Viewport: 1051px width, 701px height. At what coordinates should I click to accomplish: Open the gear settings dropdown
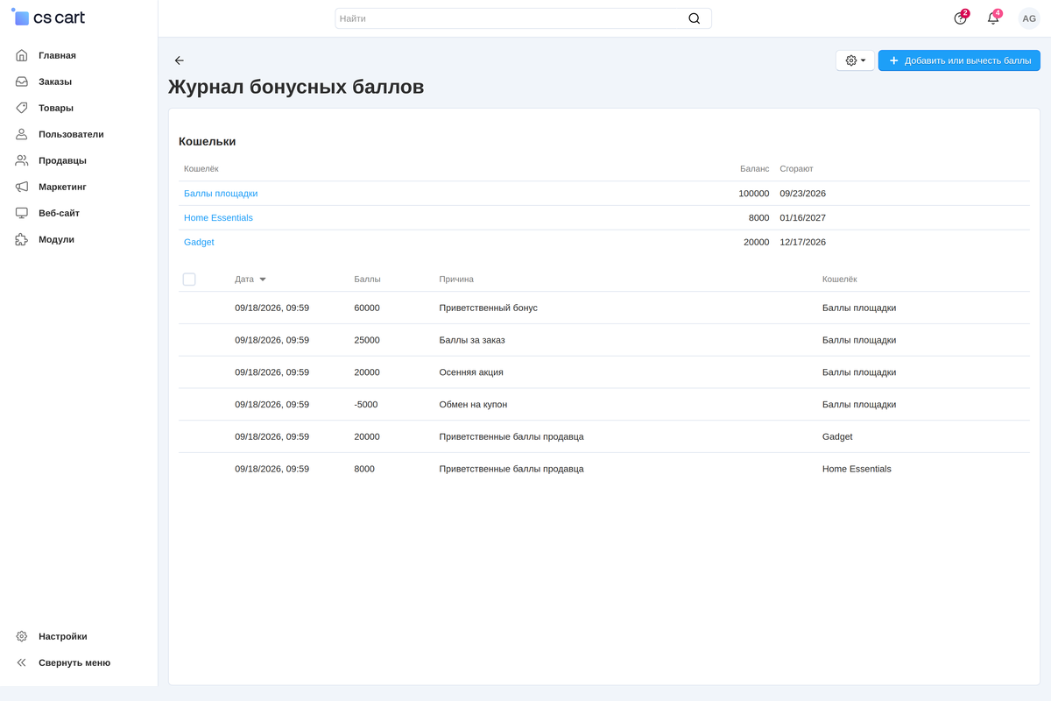(855, 60)
